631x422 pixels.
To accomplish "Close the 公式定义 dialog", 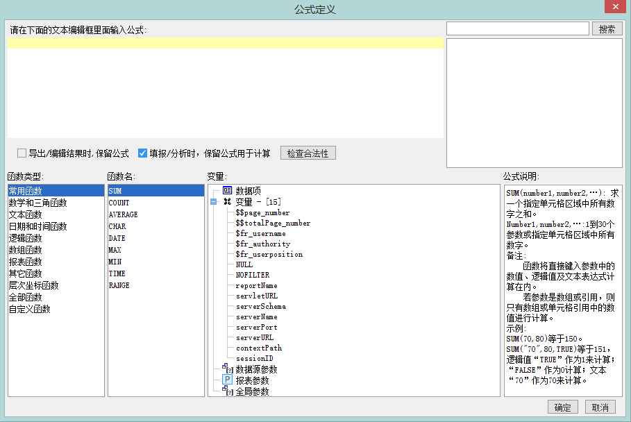I will (615, 6).
